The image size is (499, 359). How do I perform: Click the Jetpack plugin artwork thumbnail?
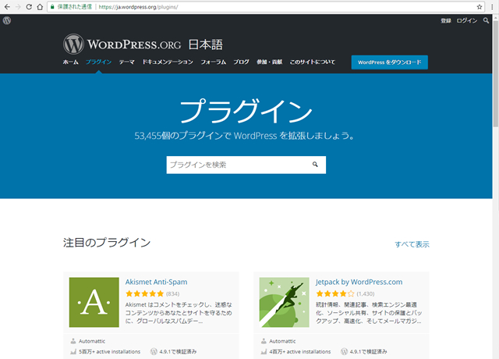(x=284, y=302)
